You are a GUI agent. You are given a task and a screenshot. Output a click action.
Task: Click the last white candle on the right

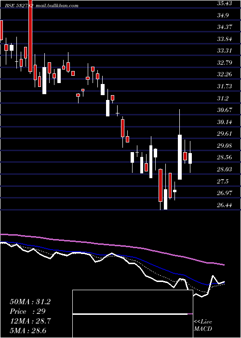(x=190, y=158)
